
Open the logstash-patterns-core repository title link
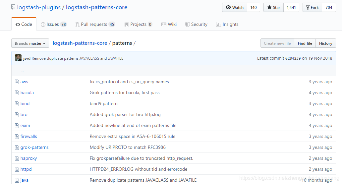tap(97, 7)
